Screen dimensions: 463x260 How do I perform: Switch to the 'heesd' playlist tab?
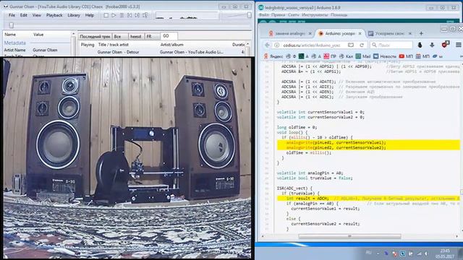[x=136, y=36]
